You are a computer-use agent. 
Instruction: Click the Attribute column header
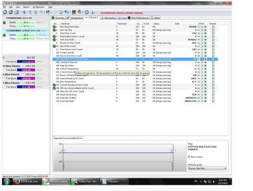point(65,24)
